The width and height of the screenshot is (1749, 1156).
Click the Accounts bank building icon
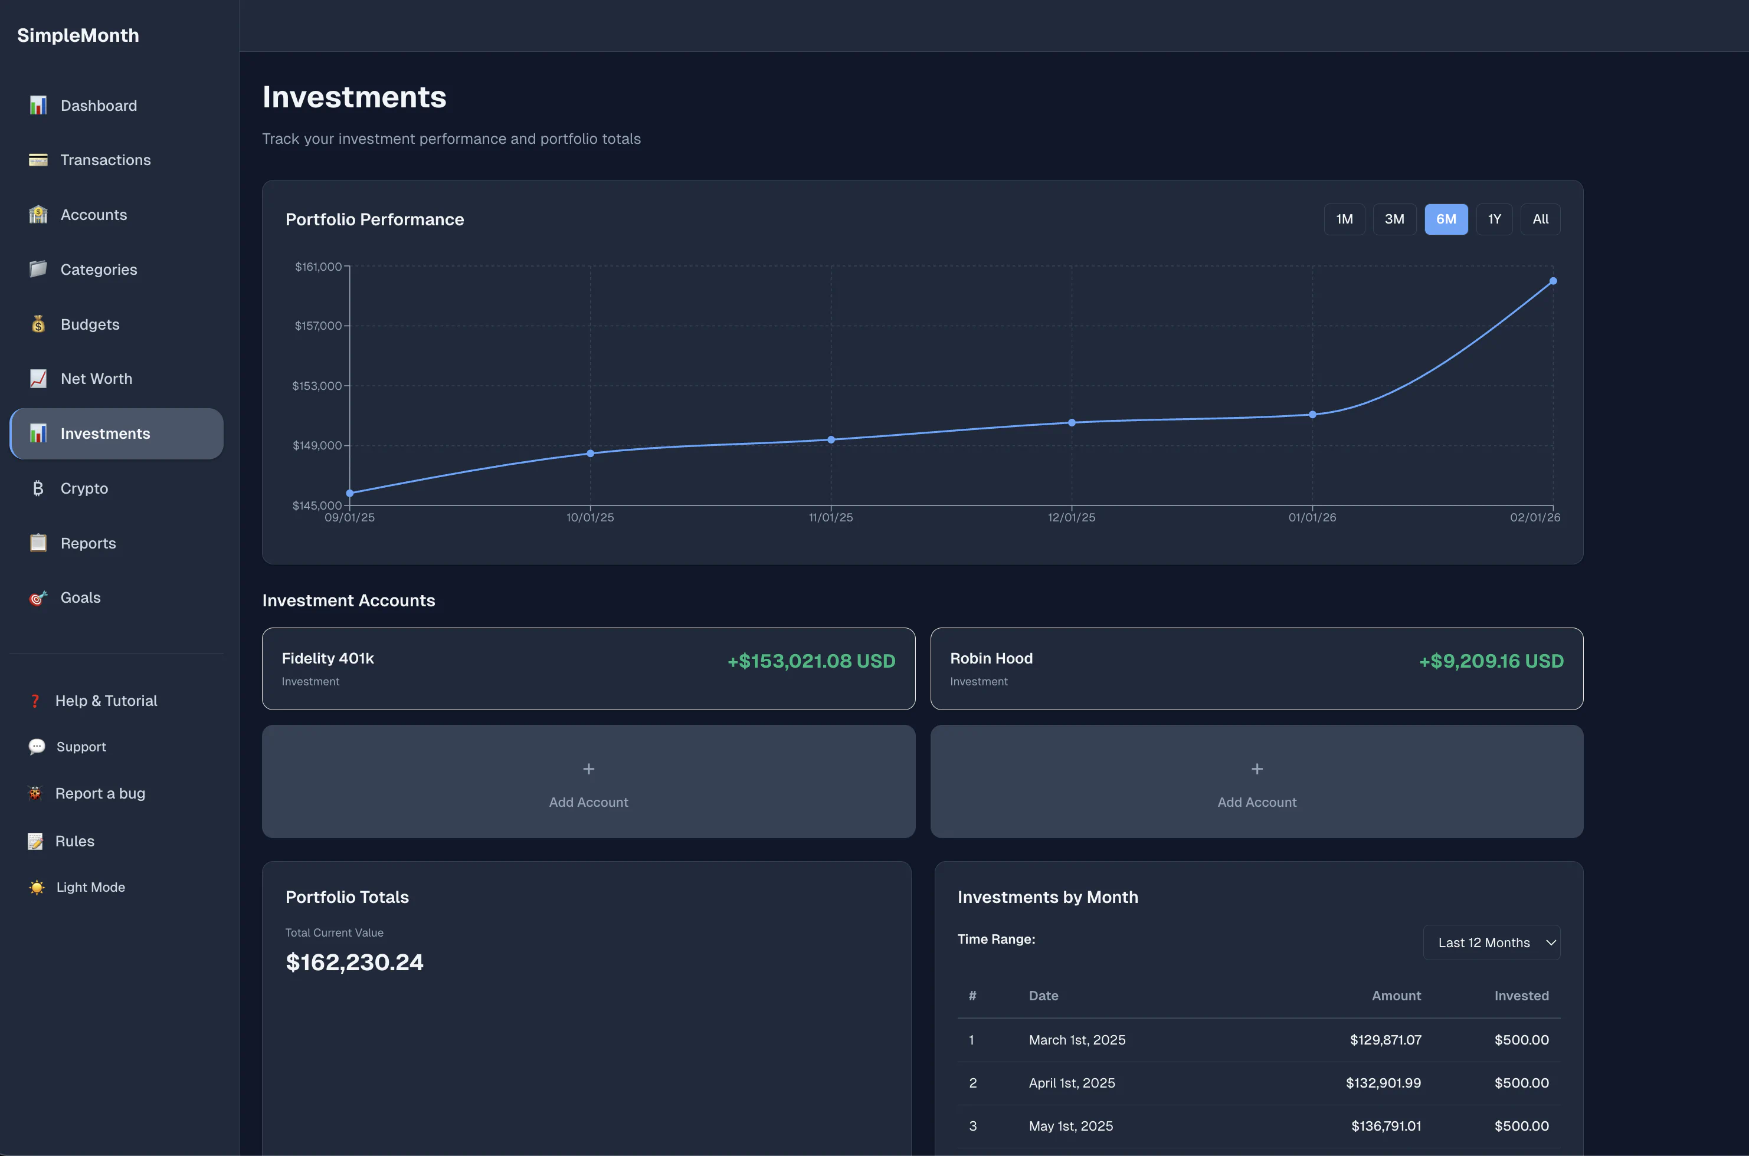(x=38, y=215)
